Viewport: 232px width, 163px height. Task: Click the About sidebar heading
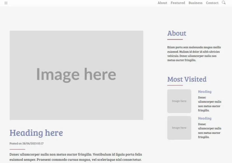tap(177, 33)
